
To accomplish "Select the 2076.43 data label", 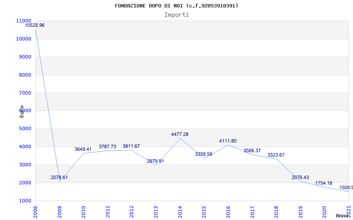I will point(300,178).
